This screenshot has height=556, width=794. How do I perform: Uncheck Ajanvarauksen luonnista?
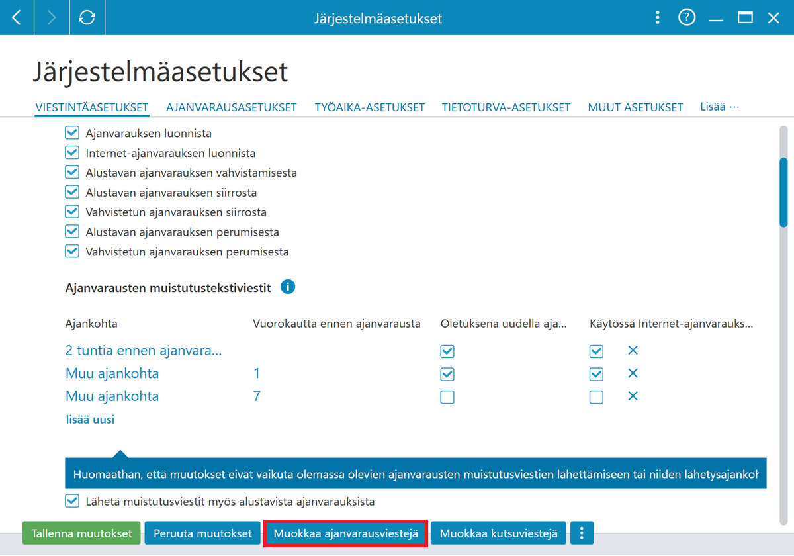(x=72, y=133)
